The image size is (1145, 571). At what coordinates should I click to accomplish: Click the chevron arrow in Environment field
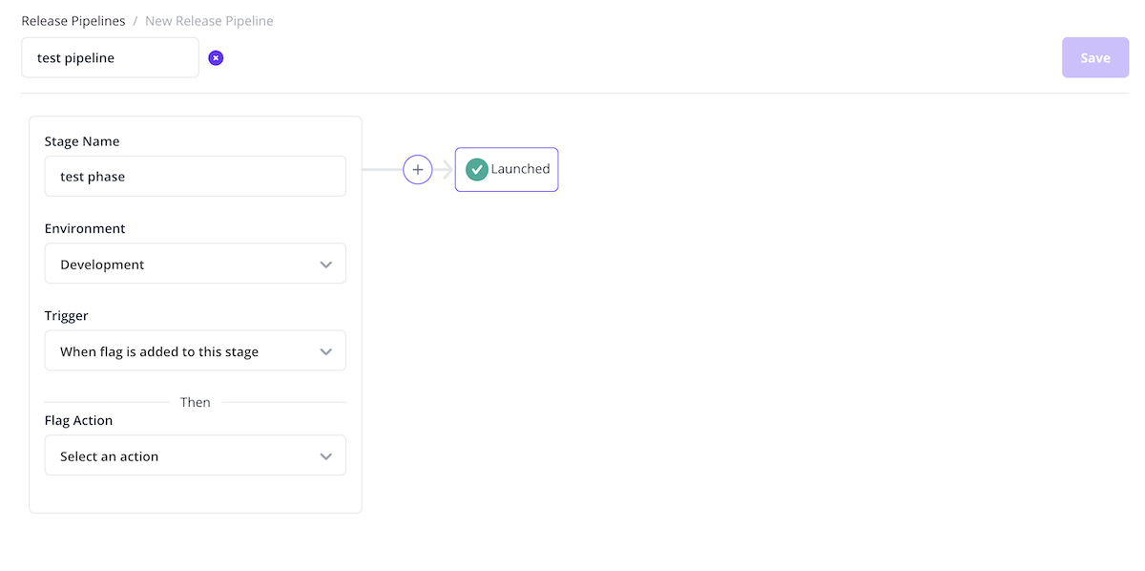point(326,264)
